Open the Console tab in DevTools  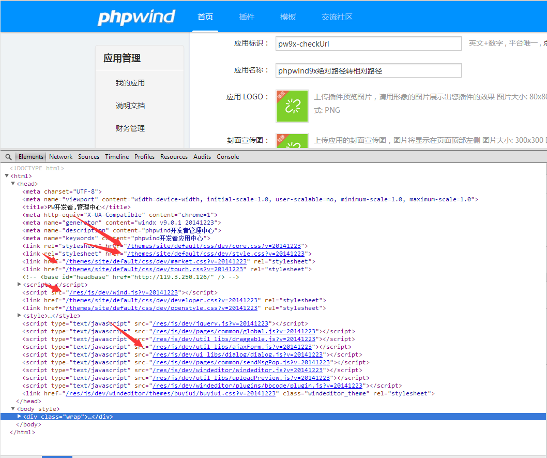(x=228, y=157)
